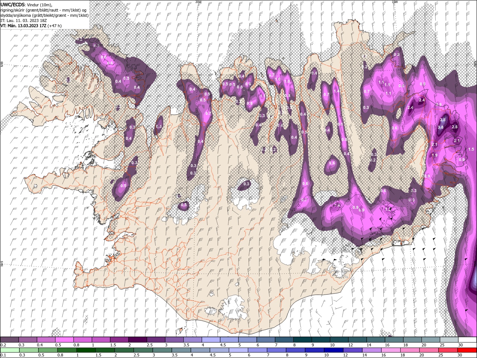Click the 'VT: Mán. 13.03.2023 17Z (+47 h)' line
This screenshot has width=477, height=358.
pyautogui.click(x=31, y=26)
